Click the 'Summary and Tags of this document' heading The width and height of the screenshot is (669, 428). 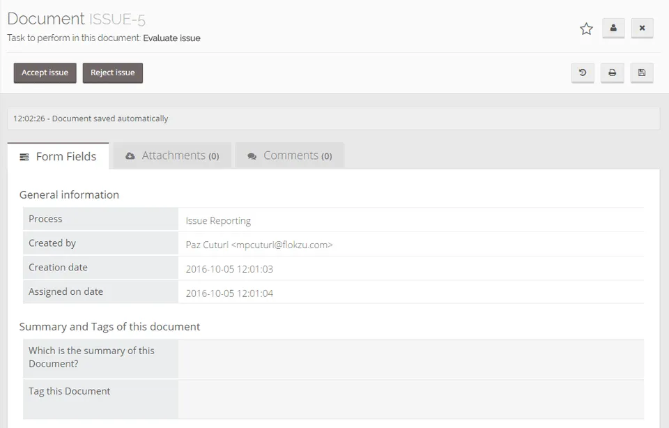coord(109,326)
